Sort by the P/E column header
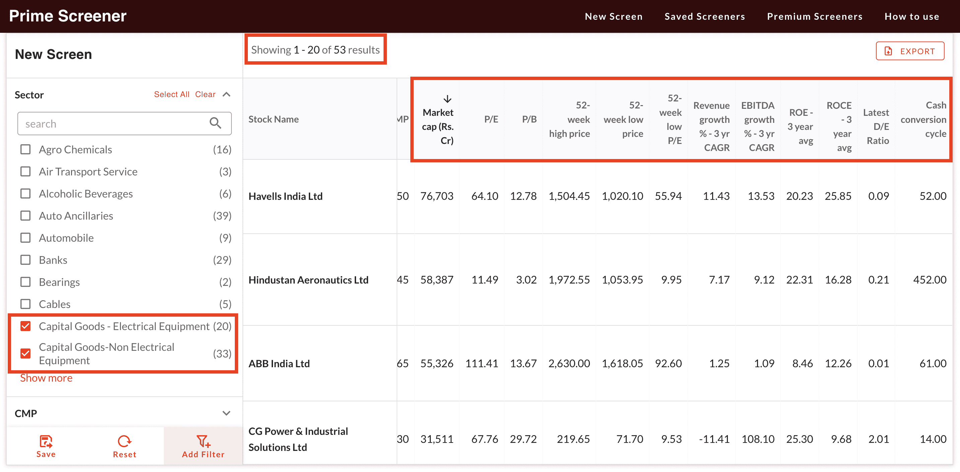 pyautogui.click(x=491, y=119)
